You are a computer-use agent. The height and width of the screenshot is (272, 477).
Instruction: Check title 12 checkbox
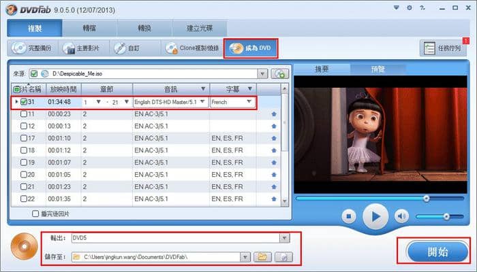click(24, 126)
